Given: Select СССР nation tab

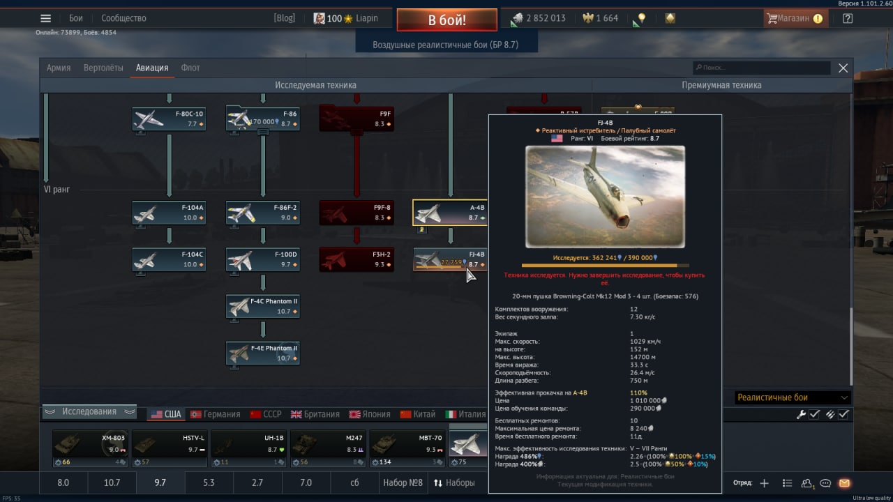Looking at the screenshot, I should pyautogui.click(x=266, y=414).
